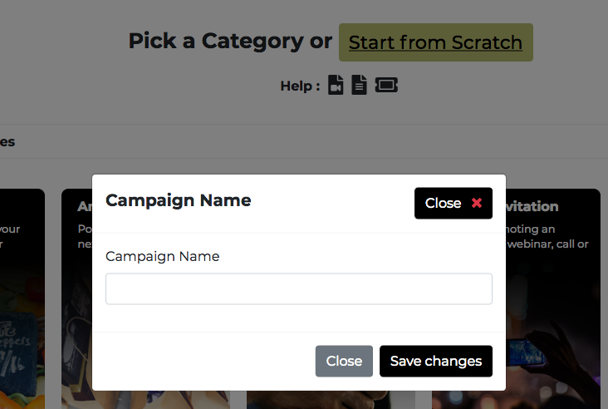
Task: Click the bold Campaign Name dialog title
Action: pos(179,200)
